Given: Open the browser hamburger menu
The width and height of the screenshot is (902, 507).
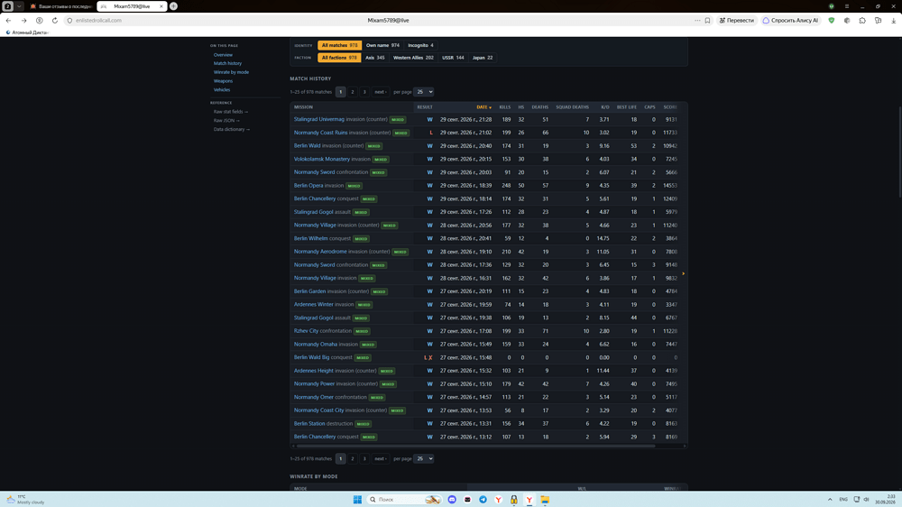Looking at the screenshot, I should (847, 6).
